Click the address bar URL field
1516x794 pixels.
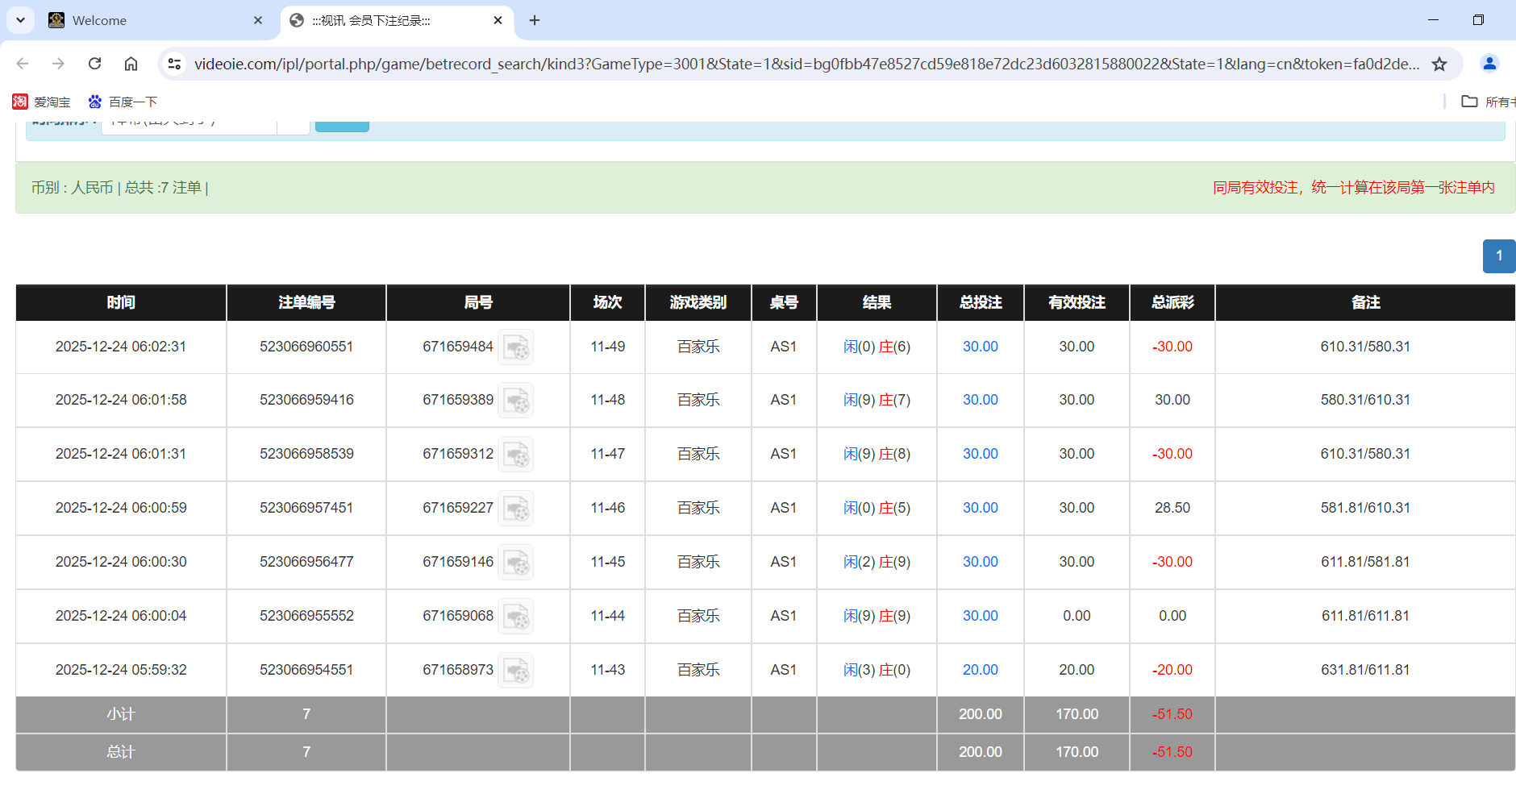click(x=806, y=64)
